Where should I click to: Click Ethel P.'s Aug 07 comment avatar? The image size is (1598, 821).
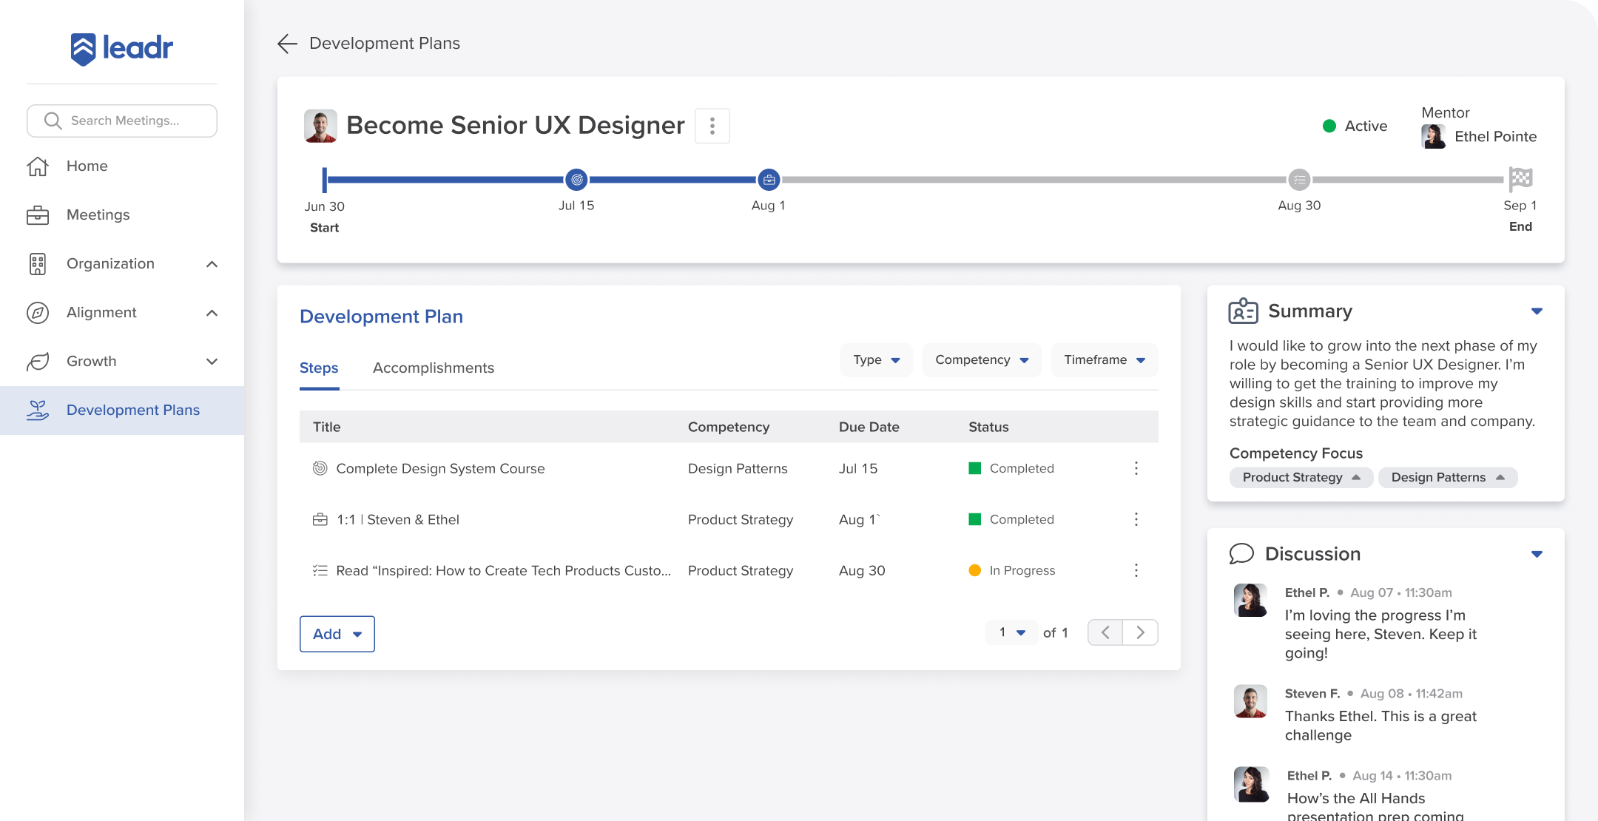click(1251, 600)
